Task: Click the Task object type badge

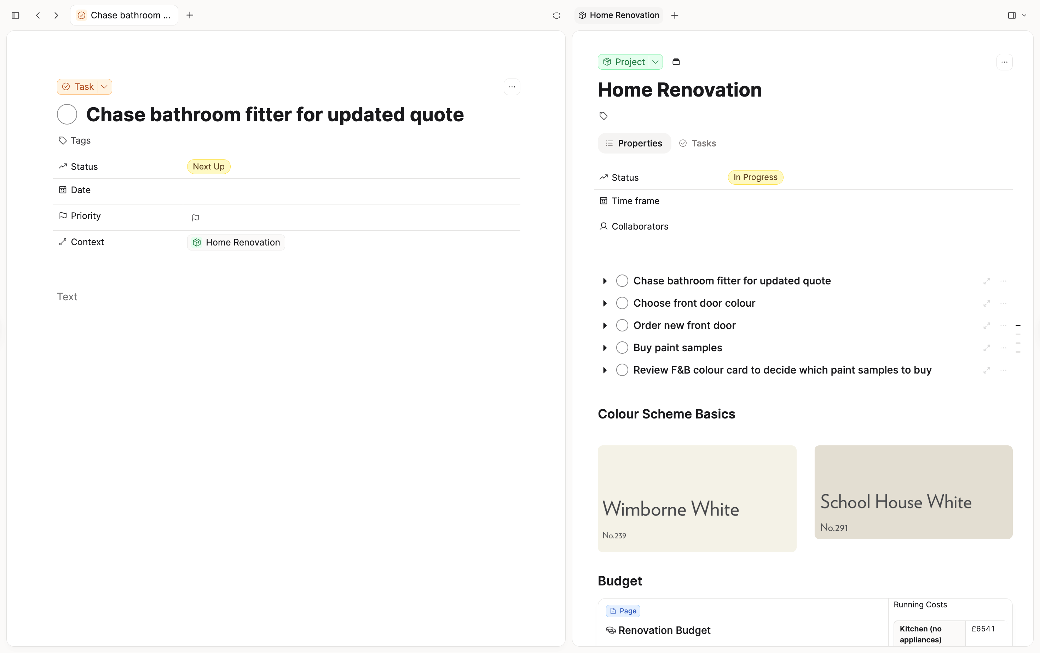Action: click(x=78, y=87)
